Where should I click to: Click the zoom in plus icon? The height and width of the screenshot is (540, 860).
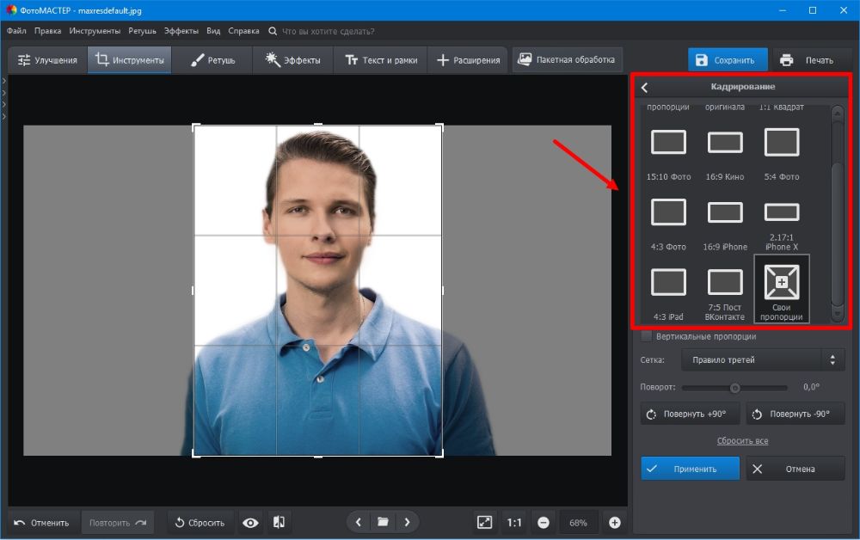click(x=614, y=522)
